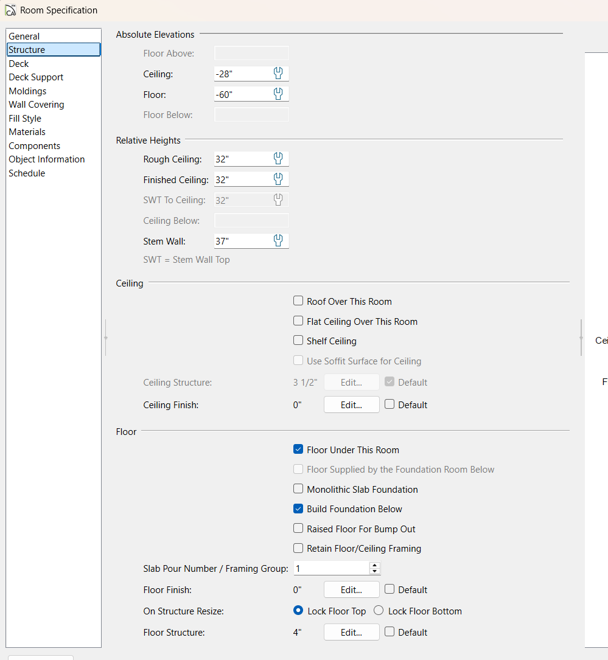Click the Stem Wall height input field
This screenshot has width=608, height=660.
tap(241, 241)
